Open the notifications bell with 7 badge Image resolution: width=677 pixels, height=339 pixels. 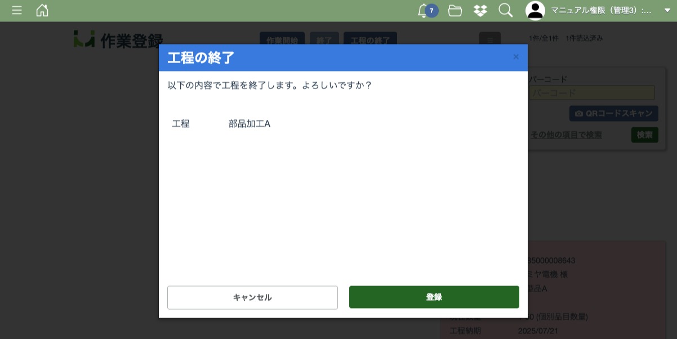[424, 10]
